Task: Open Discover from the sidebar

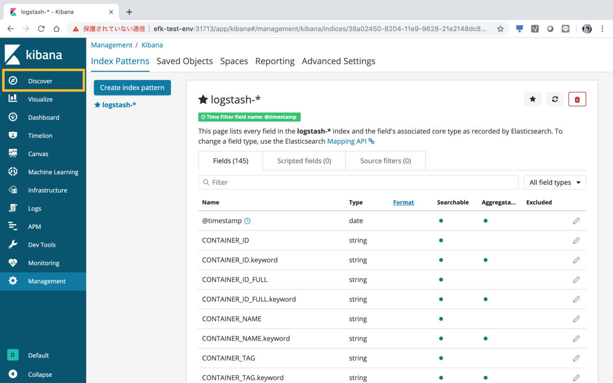Action: pyautogui.click(x=40, y=81)
